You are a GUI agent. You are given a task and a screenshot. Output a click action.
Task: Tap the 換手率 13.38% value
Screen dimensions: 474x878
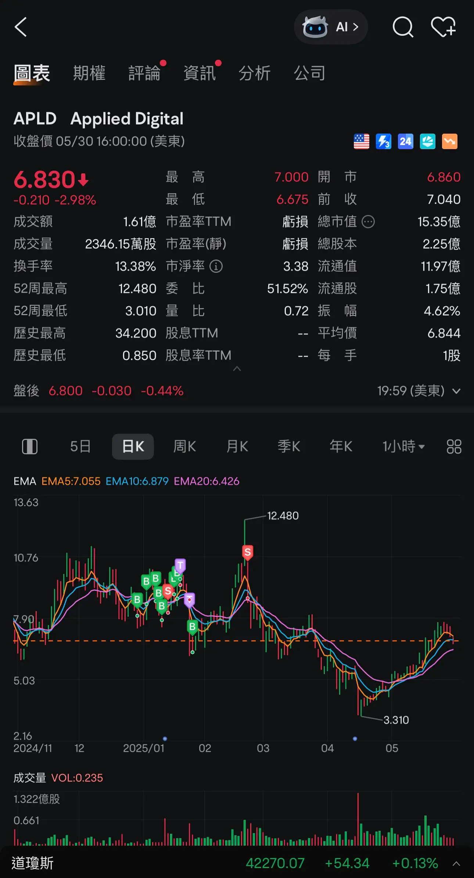point(136,266)
